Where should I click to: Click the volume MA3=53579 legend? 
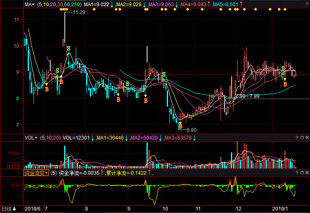click(178, 137)
